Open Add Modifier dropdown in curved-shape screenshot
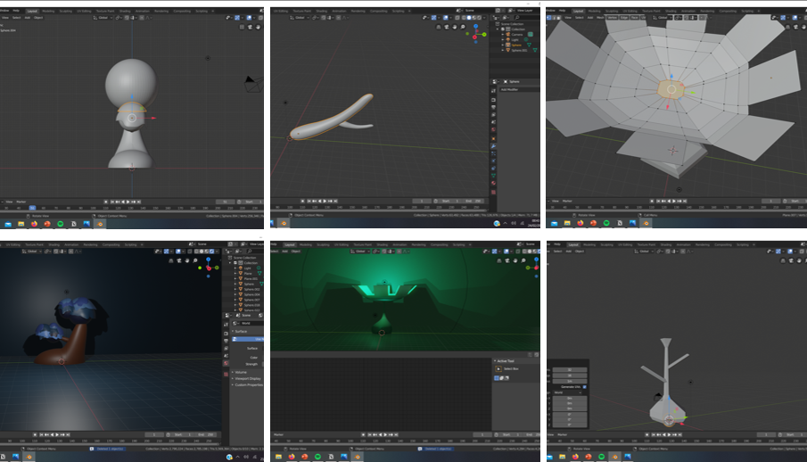The image size is (807, 462). (x=519, y=89)
